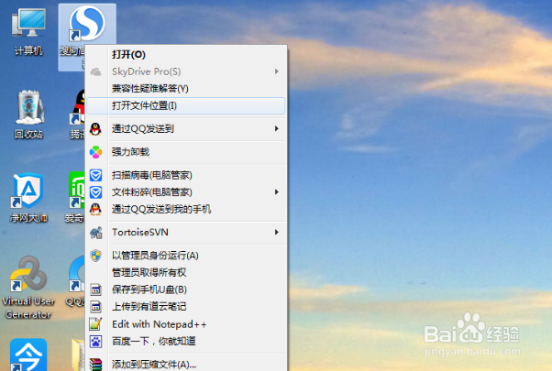Click icon beside 上传到有道云笔记
This screenshot has height=371, width=552.
[x=95, y=307]
